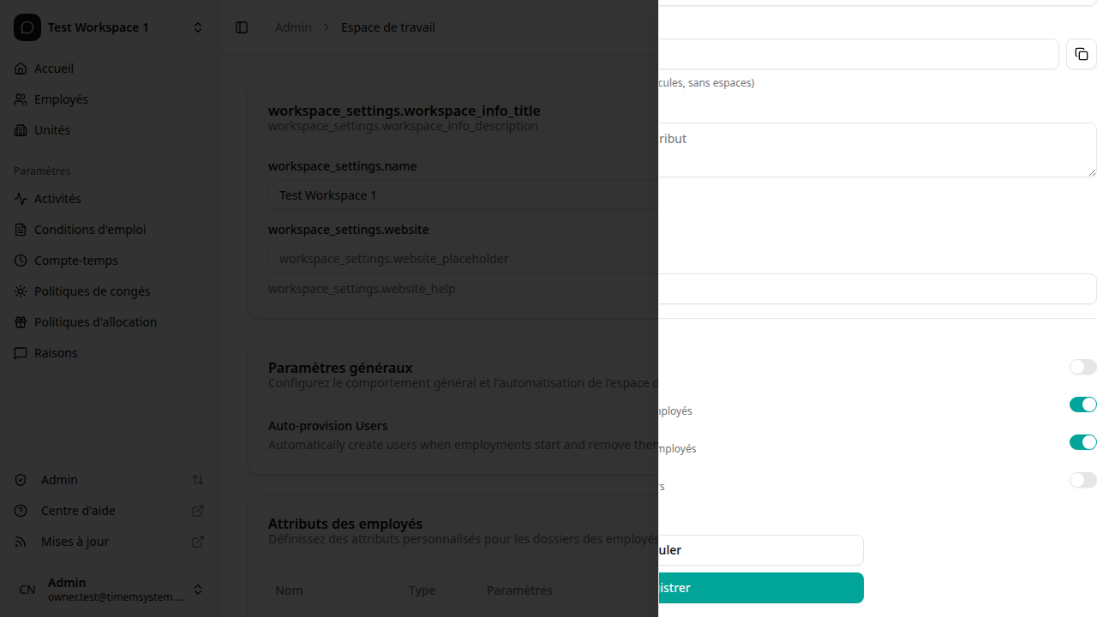Switch mode using the Admin swap arrows

point(198,480)
